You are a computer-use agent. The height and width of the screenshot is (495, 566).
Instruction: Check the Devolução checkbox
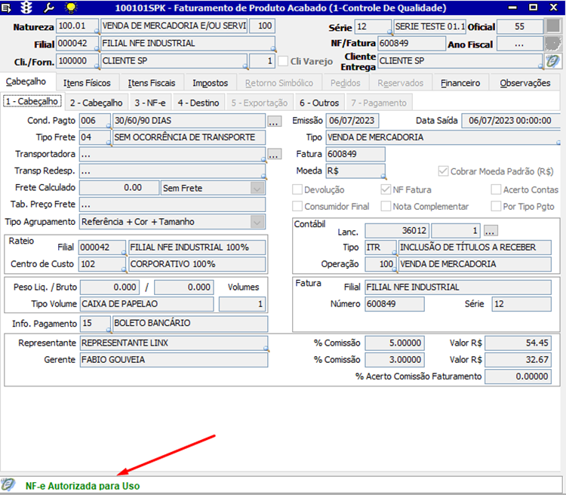297,189
